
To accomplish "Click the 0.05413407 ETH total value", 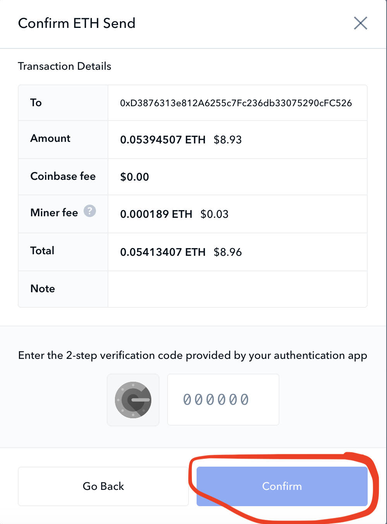I will pos(163,252).
